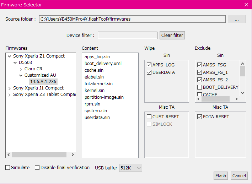Click Firmwares tree scroll right arrow
The image size is (252, 184).
pyautogui.click(x=73, y=155)
